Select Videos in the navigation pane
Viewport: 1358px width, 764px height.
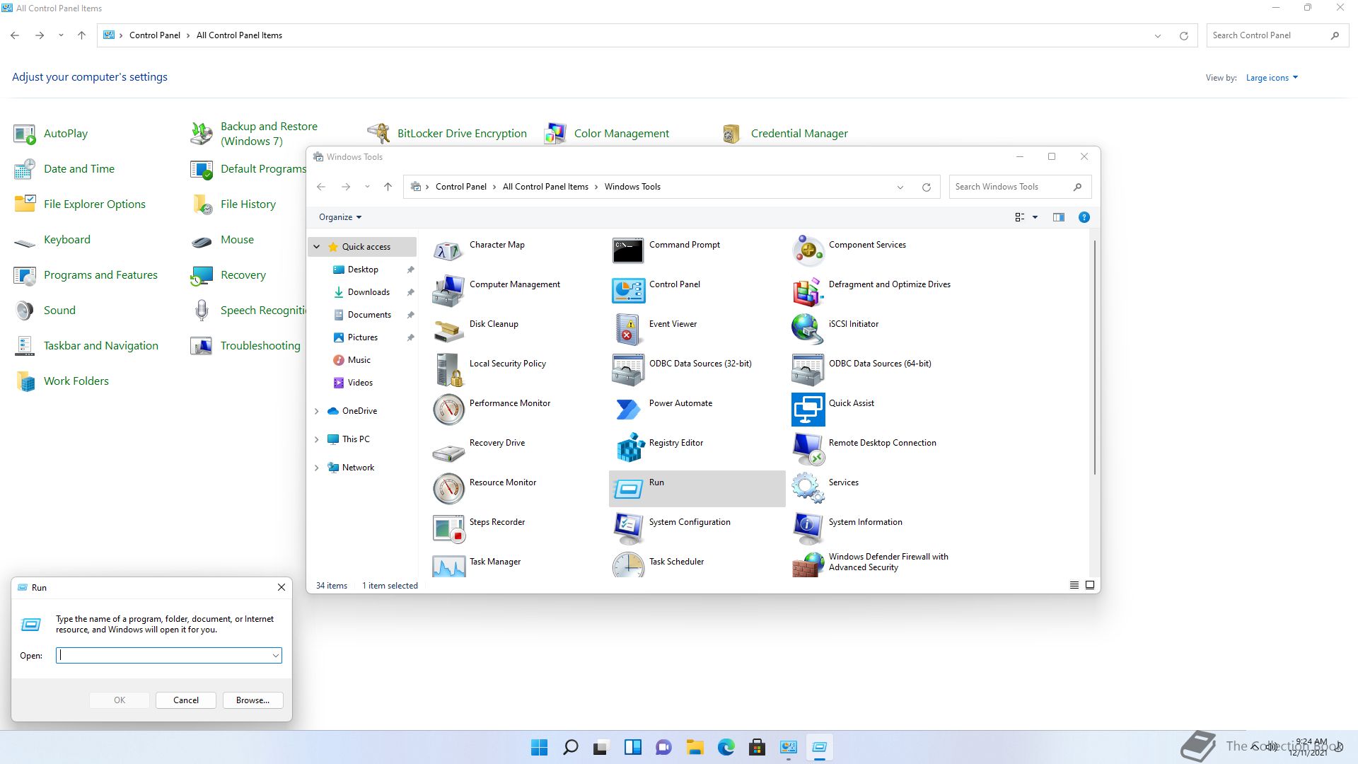click(x=360, y=383)
